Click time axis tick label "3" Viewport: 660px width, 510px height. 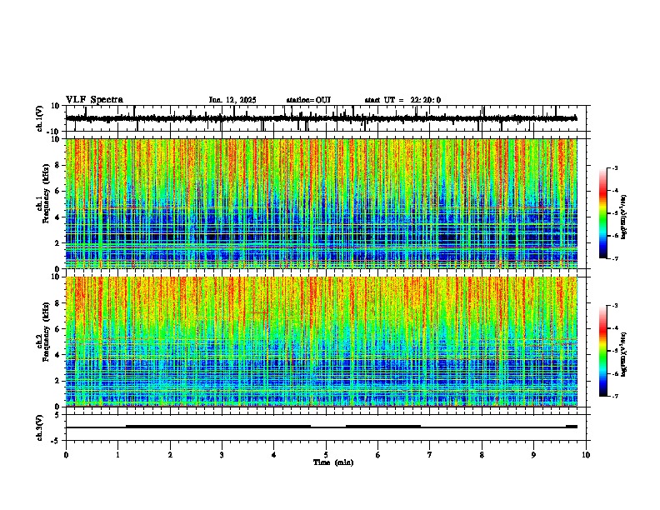pyautogui.click(x=222, y=455)
